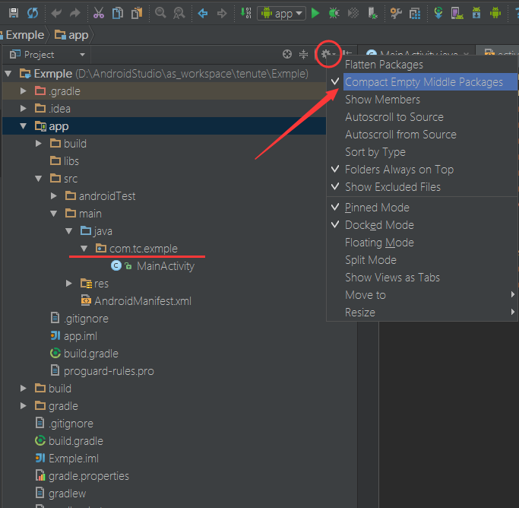Open the Resize submenu
The image size is (519, 508).
422,313
